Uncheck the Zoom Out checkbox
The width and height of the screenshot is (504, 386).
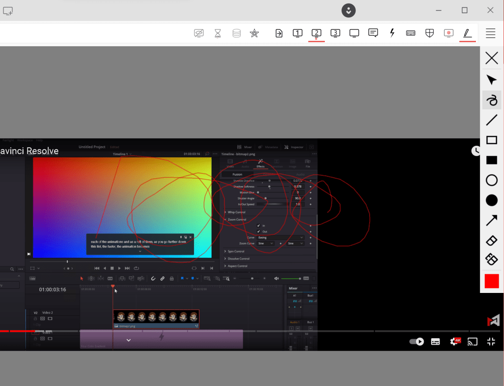(x=258, y=231)
